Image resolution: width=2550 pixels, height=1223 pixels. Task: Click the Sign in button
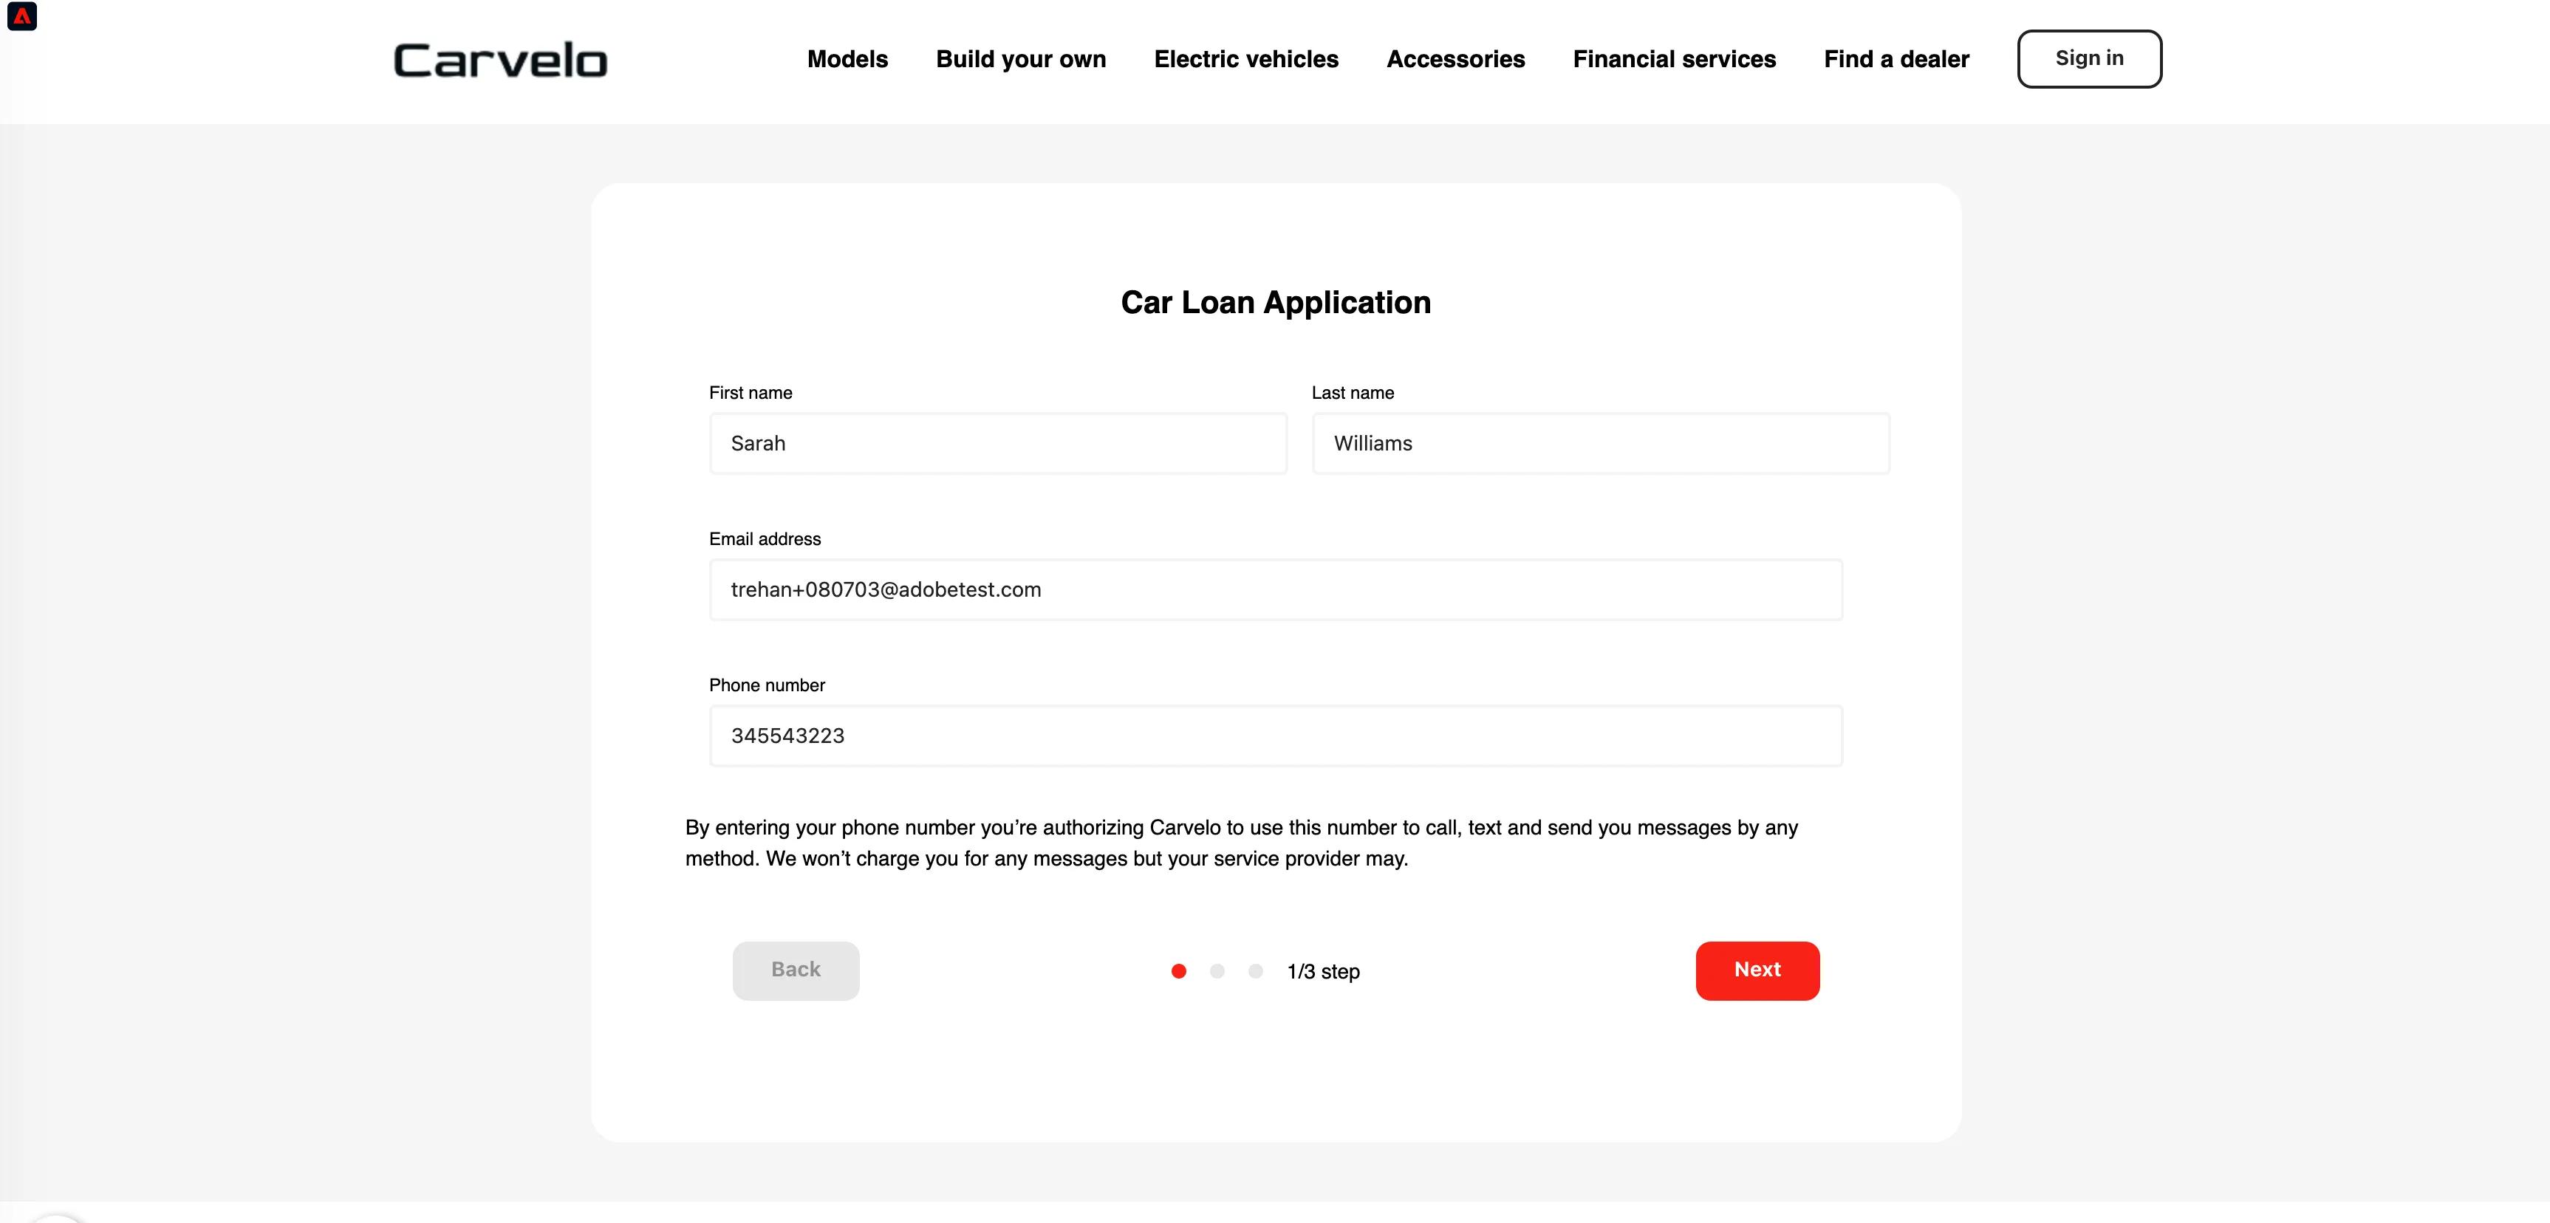[2089, 58]
